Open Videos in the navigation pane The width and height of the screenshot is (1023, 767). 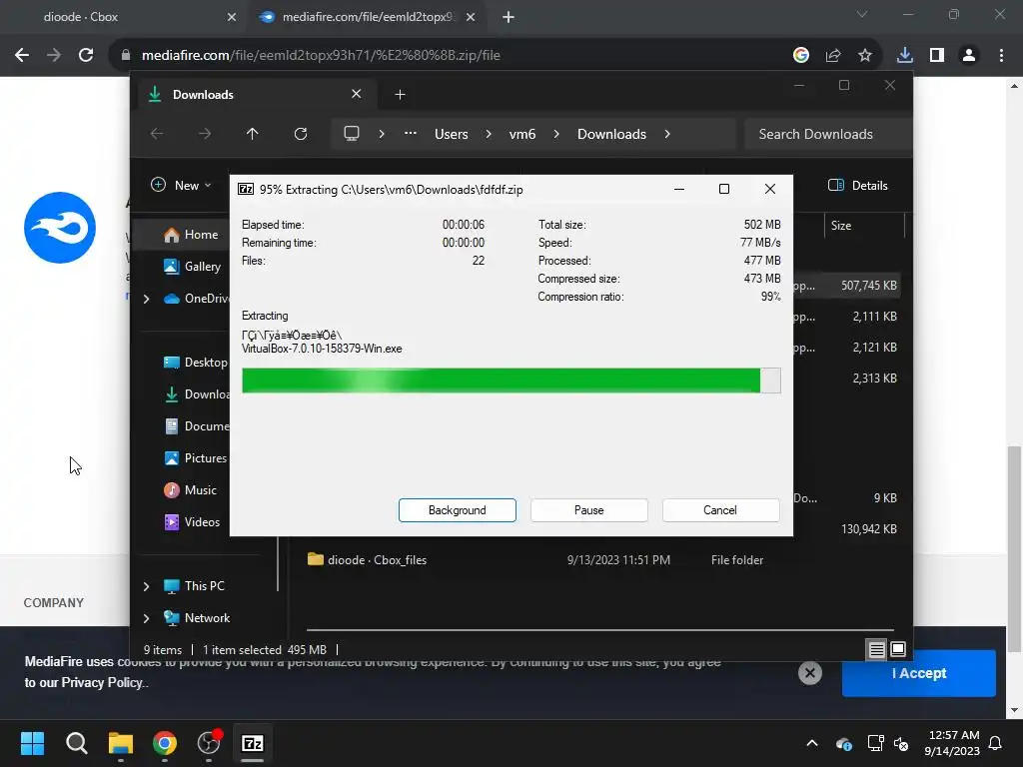click(x=192, y=522)
